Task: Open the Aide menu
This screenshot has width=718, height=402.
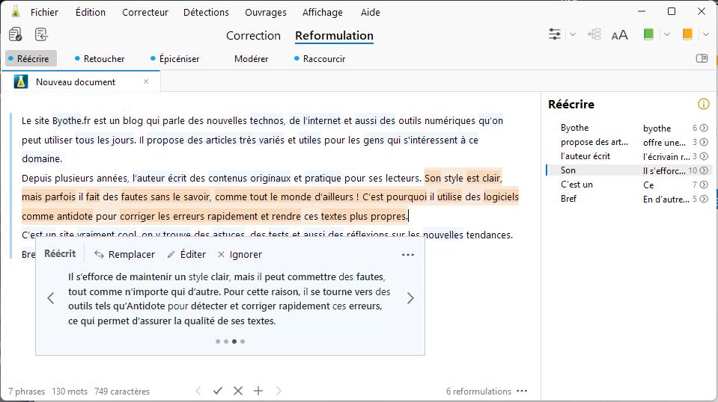Action: click(x=370, y=13)
